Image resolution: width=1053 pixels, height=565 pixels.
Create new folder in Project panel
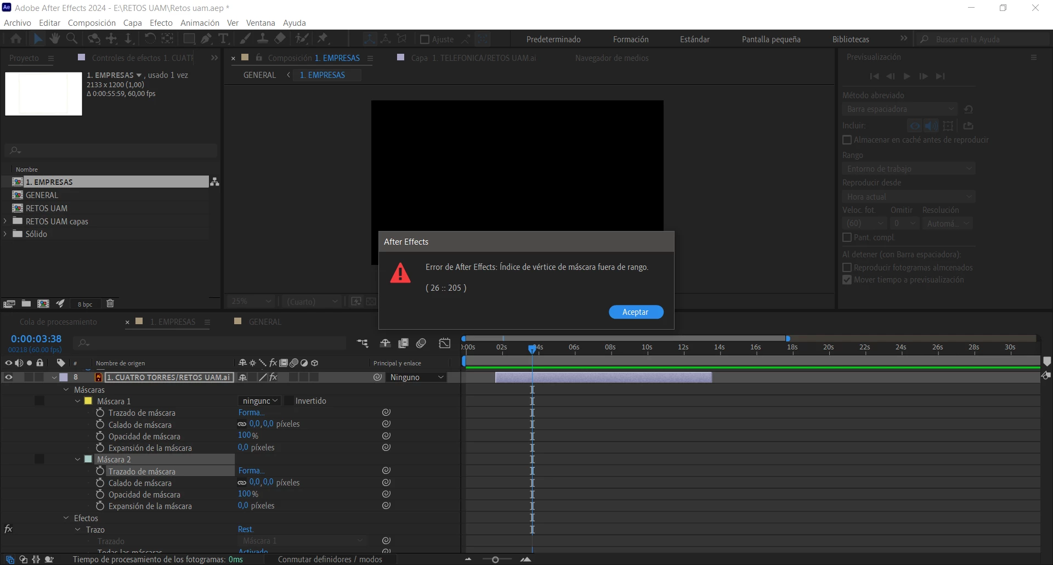tap(26, 303)
